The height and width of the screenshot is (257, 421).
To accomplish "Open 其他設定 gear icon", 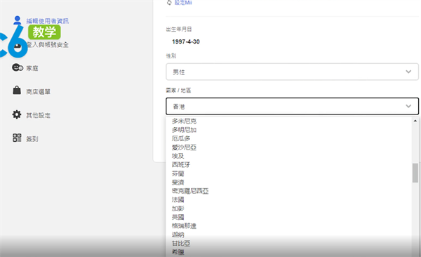I will [17, 114].
